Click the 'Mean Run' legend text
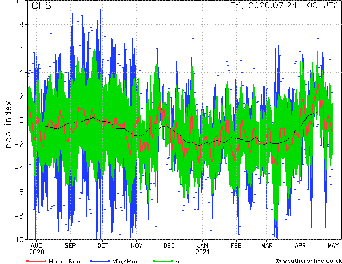Viewport: 342px width, 264px height. pos(65,261)
